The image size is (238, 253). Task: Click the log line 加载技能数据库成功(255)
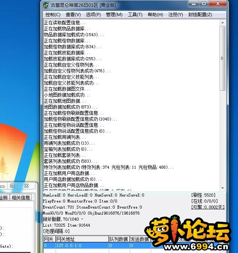[x=73, y=59]
